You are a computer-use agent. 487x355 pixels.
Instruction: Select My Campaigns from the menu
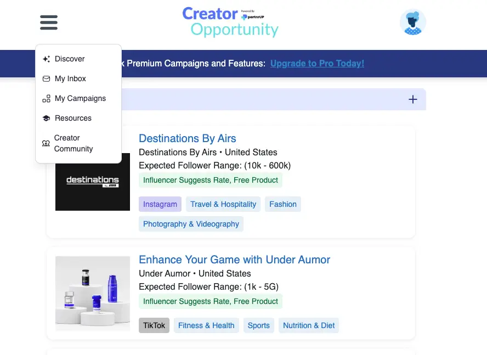point(80,98)
